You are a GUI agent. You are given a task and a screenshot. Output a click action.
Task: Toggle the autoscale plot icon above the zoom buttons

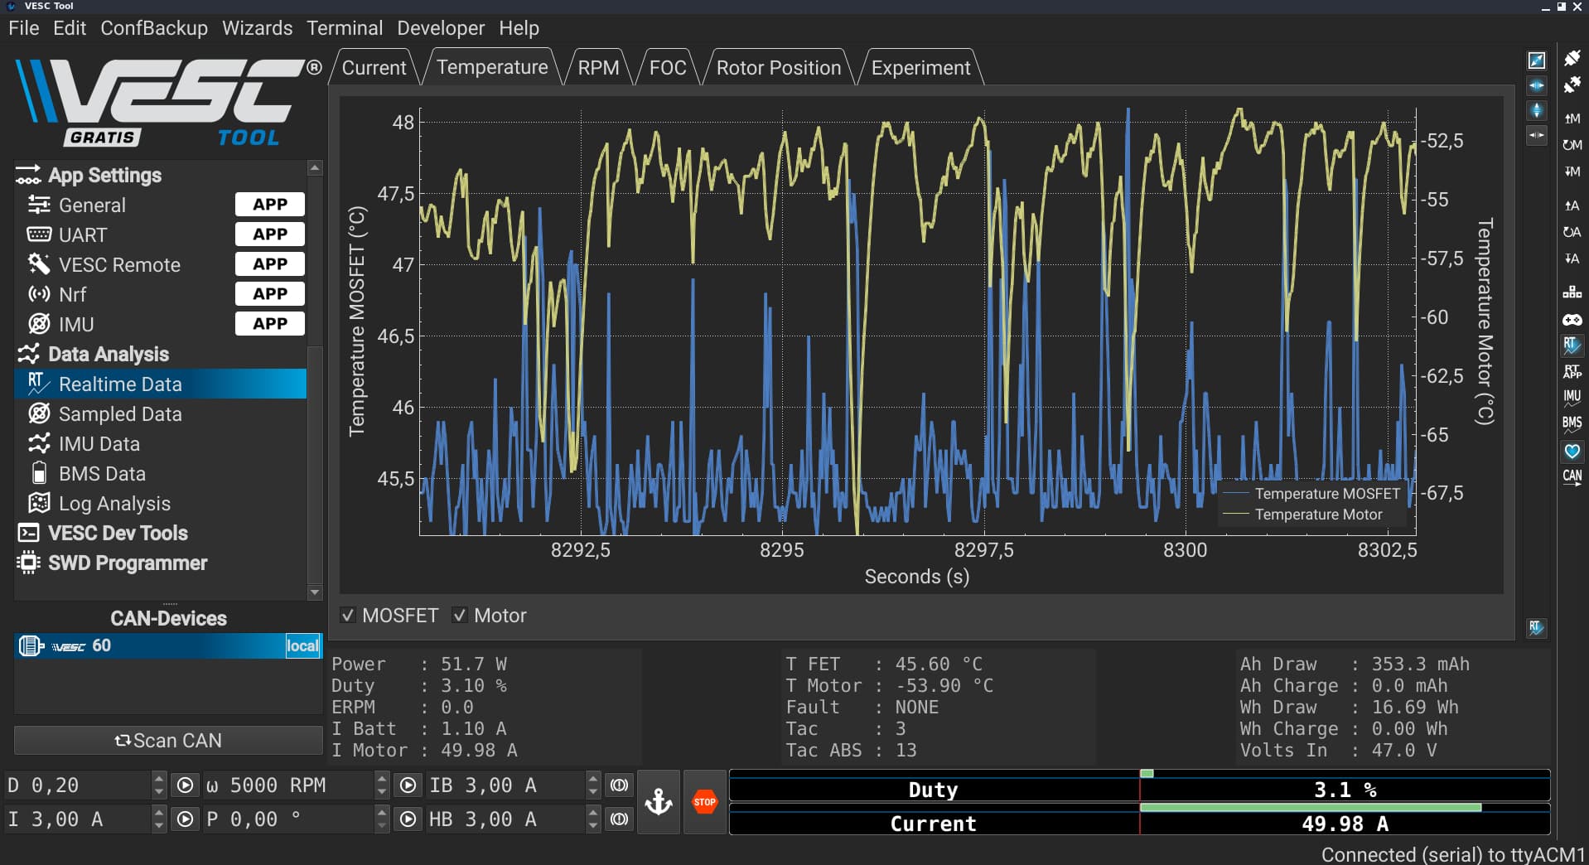coord(1536,60)
